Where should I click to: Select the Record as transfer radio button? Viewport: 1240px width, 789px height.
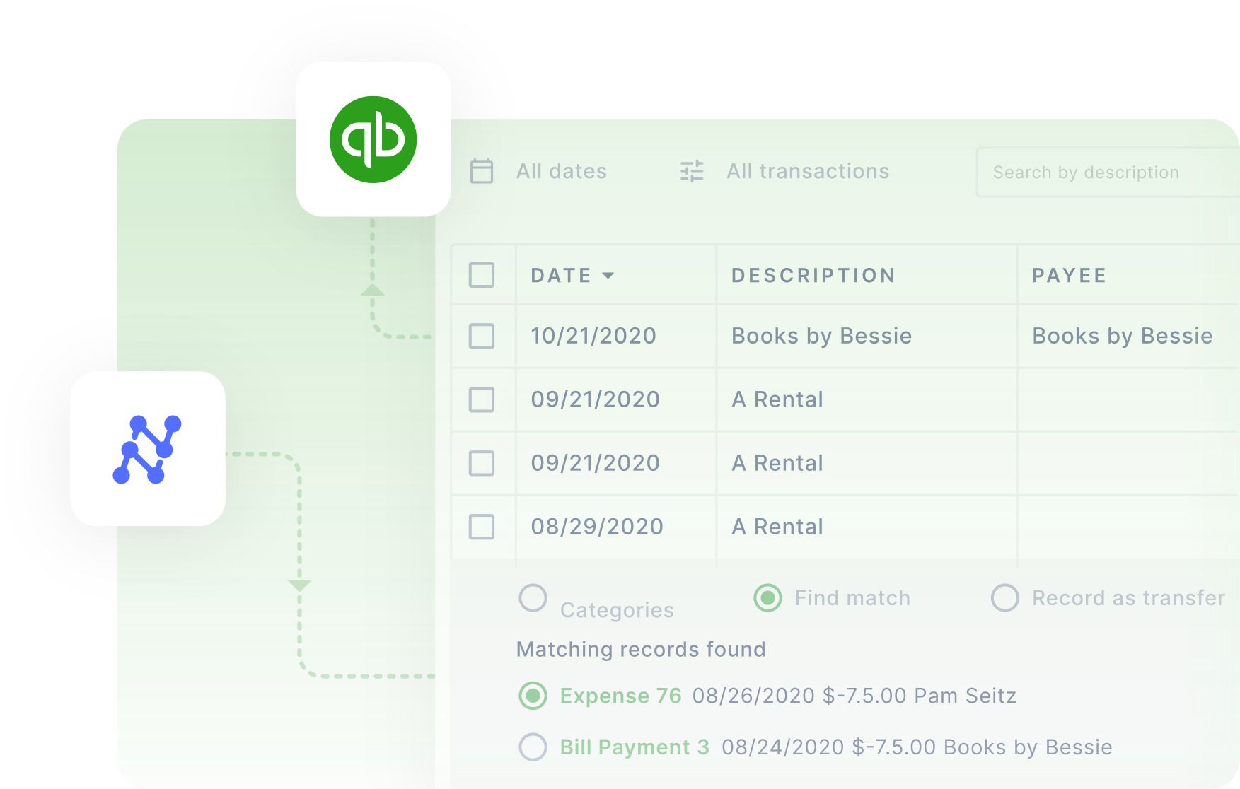click(1005, 598)
